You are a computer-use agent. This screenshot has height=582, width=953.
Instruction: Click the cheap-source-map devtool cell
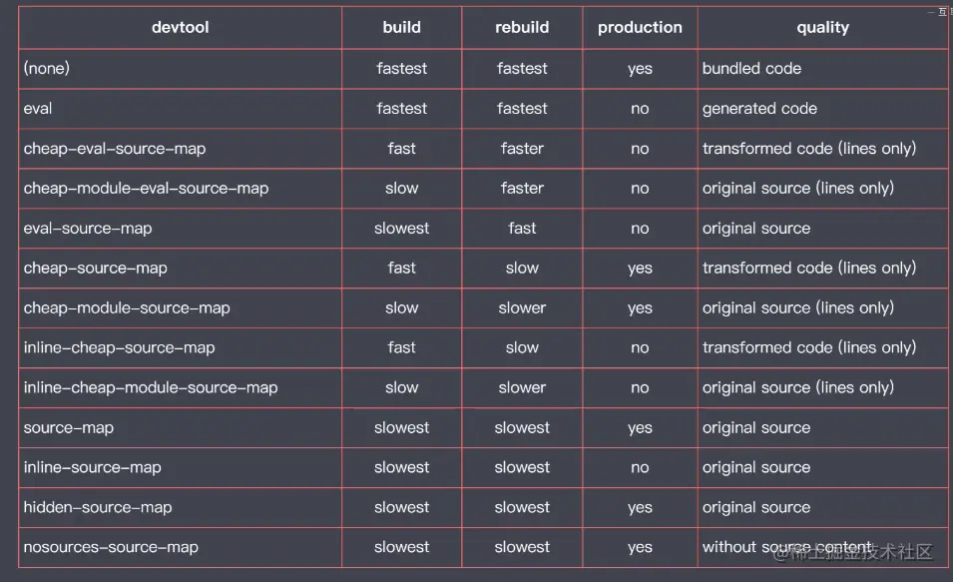(180, 269)
